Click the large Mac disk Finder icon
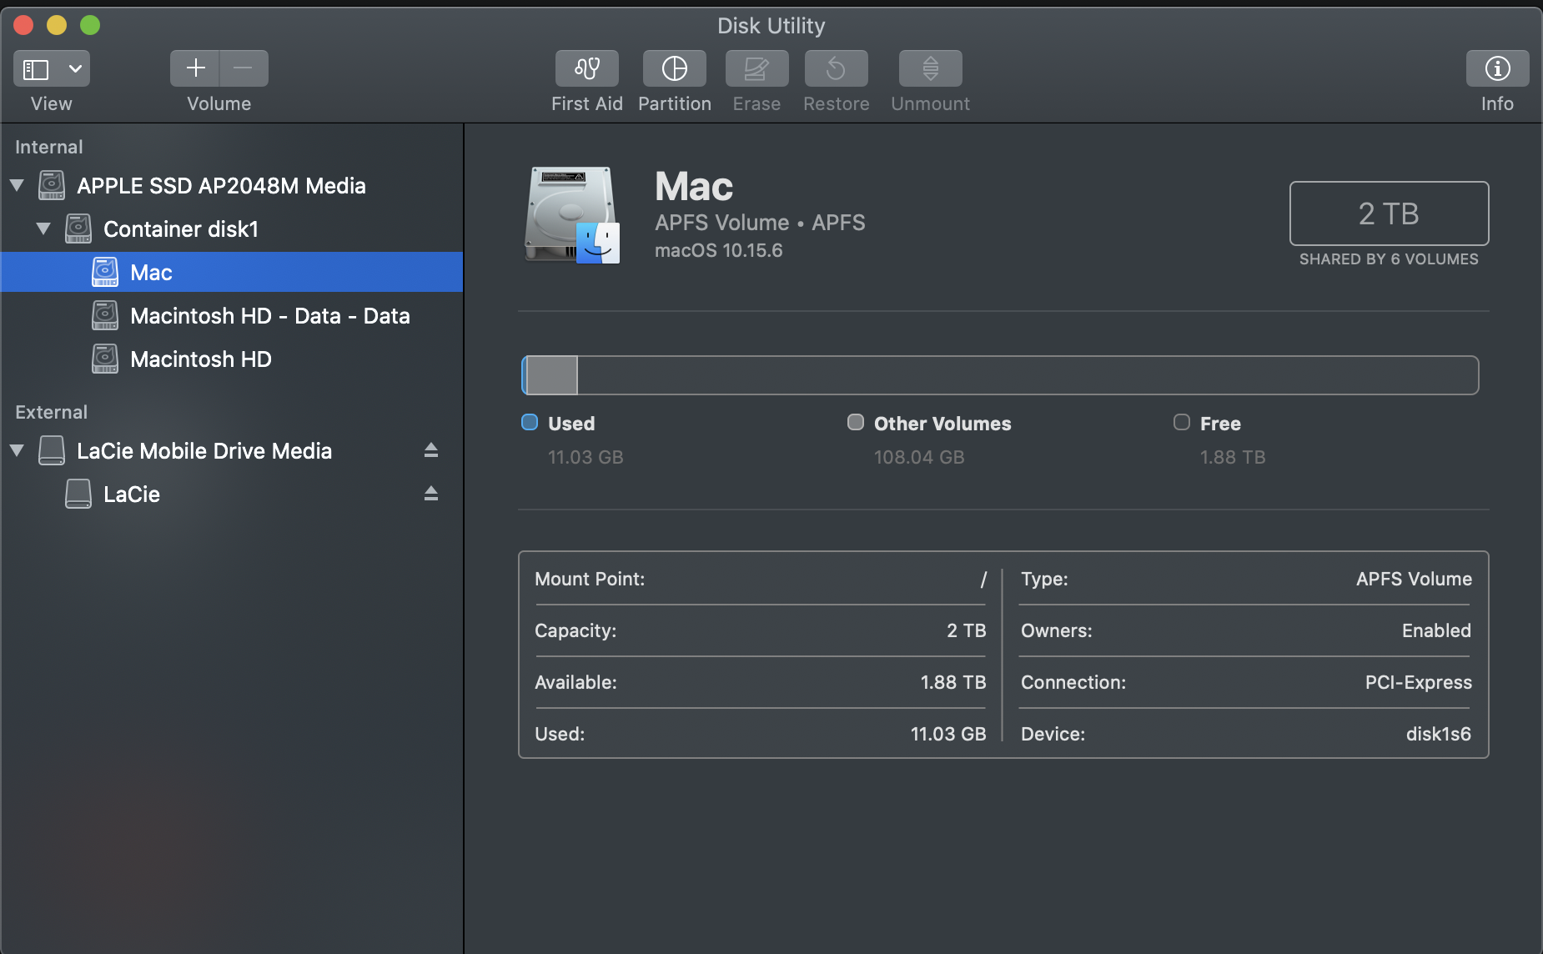 click(572, 215)
